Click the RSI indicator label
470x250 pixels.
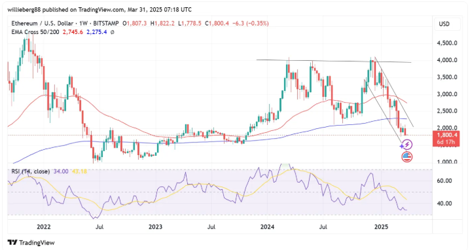(x=31, y=171)
